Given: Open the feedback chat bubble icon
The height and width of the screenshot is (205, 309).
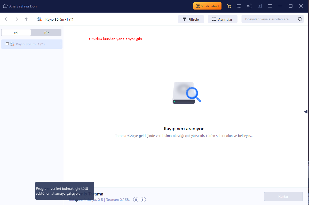Looking at the screenshot, I should pyautogui.click(x=239, y=6).
